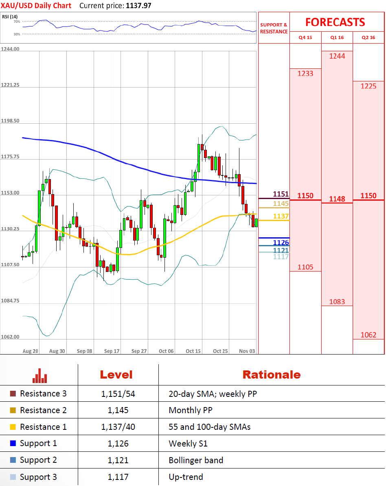The height and width of the screenshot is (486, 386).
Task: Click the Support 1 blue color swatch
Action: (13, 443)
